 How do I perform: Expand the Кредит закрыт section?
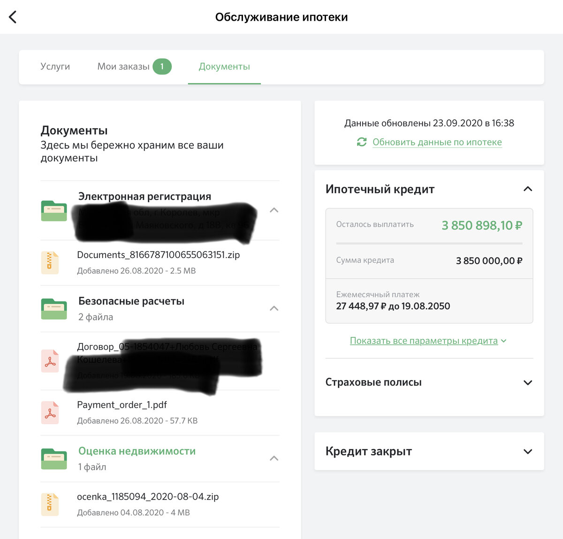[528, 451]
